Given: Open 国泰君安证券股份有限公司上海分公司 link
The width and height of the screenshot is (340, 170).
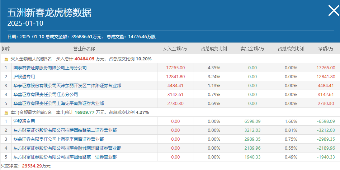Looking at the screenshot, I should coord(50,68).
